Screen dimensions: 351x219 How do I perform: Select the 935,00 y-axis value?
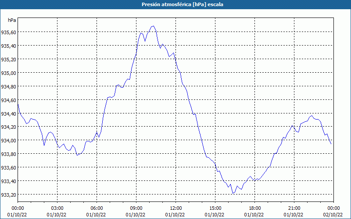pos(8,73)
